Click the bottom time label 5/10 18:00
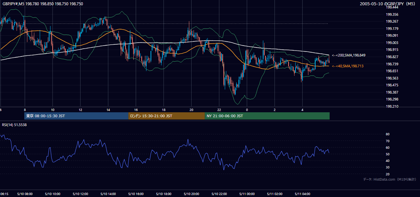420x197 pixels. [x=164, y=194]
